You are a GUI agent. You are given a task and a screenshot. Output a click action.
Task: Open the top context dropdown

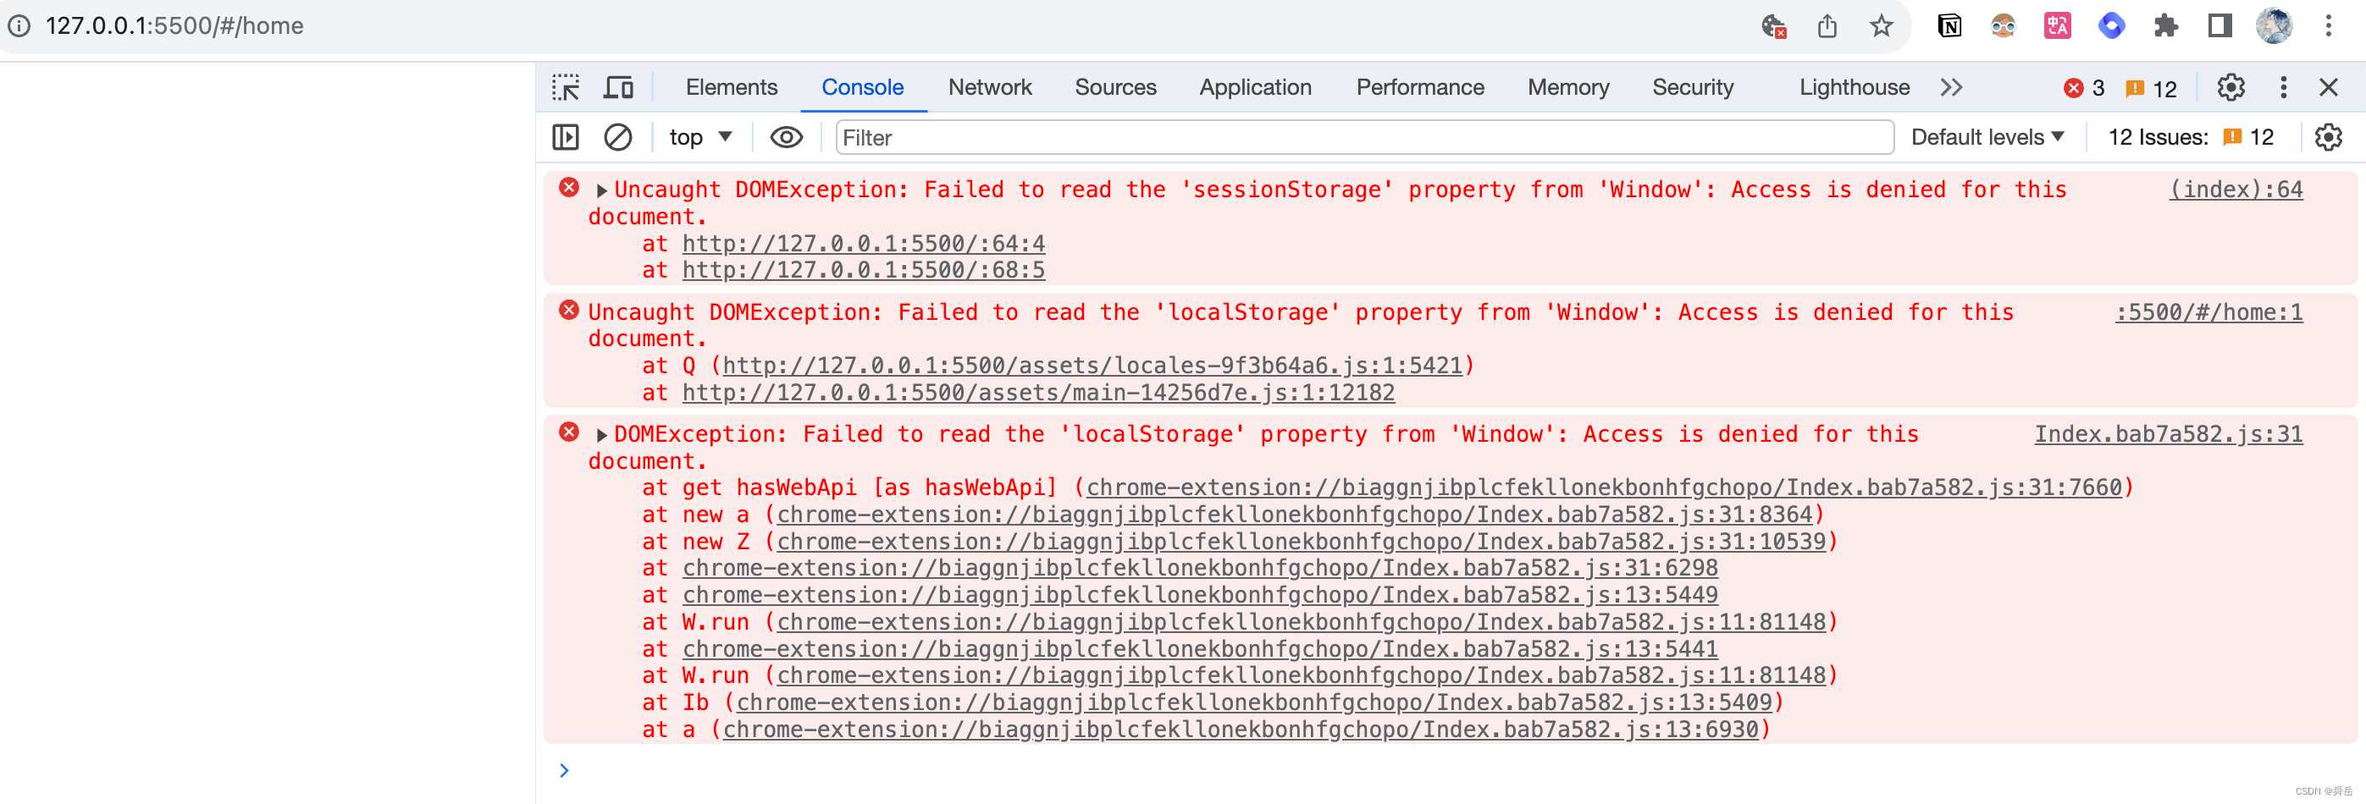point(701,138)
